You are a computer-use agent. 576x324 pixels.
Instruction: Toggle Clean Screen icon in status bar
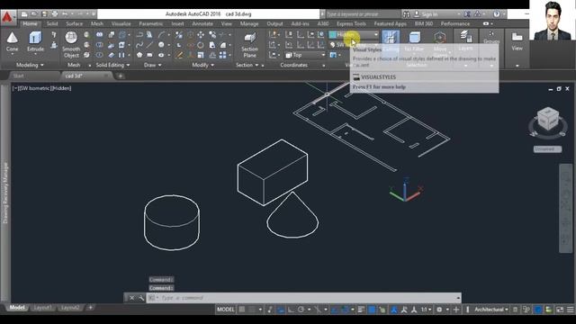(560, 310)
